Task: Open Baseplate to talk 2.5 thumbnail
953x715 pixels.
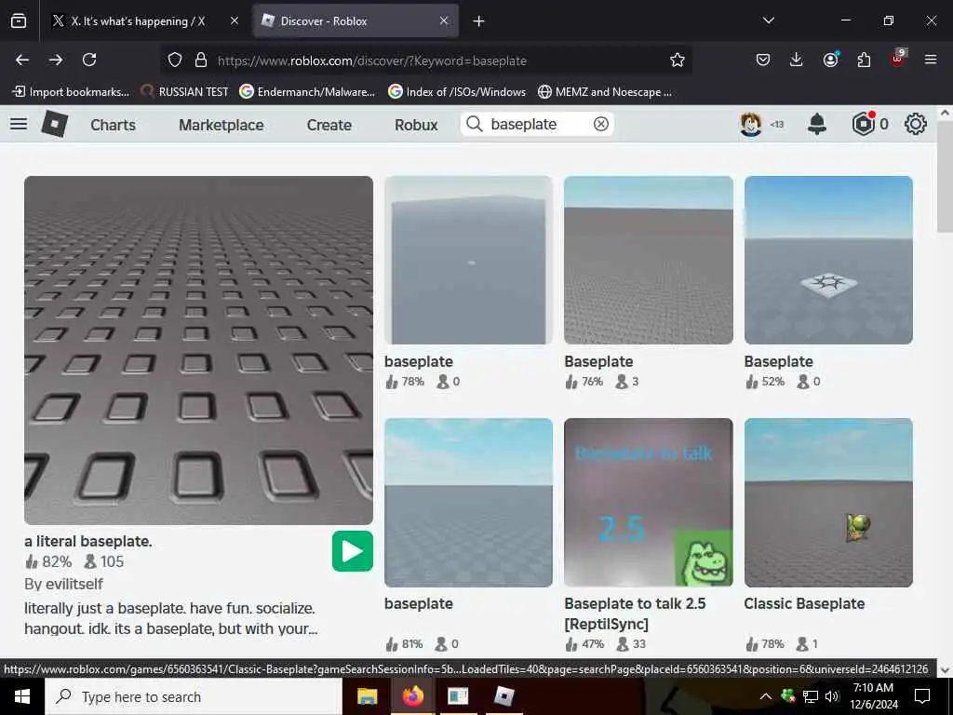Action: 649,502
